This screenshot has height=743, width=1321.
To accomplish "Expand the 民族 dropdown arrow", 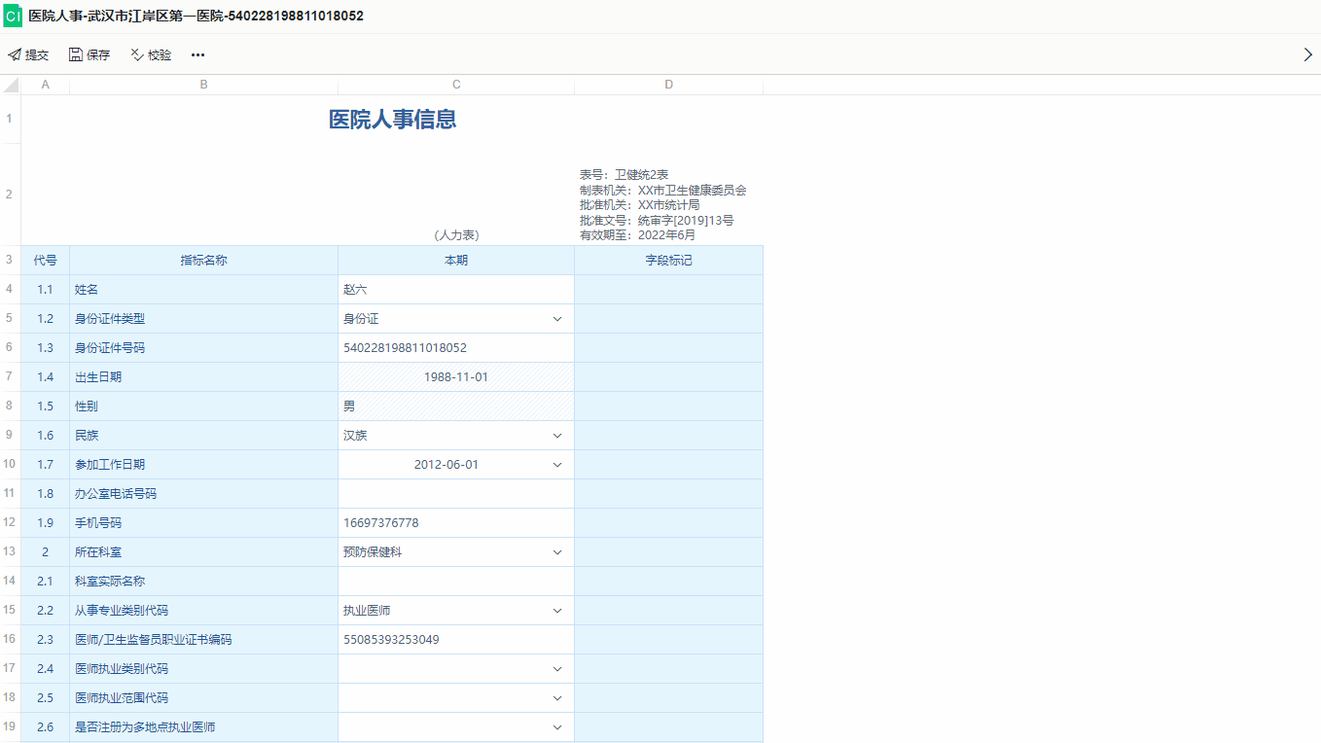I will pyautogui.click(x=557, y=436).
